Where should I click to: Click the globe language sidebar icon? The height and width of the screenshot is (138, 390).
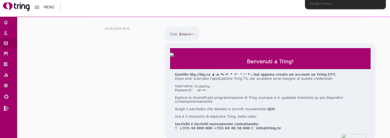[x=6, y=86]
